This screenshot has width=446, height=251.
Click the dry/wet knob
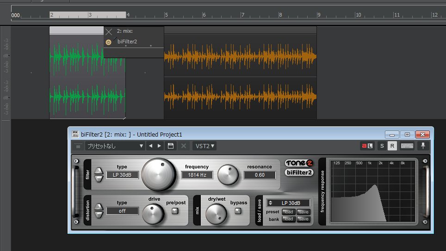[216, 214]
